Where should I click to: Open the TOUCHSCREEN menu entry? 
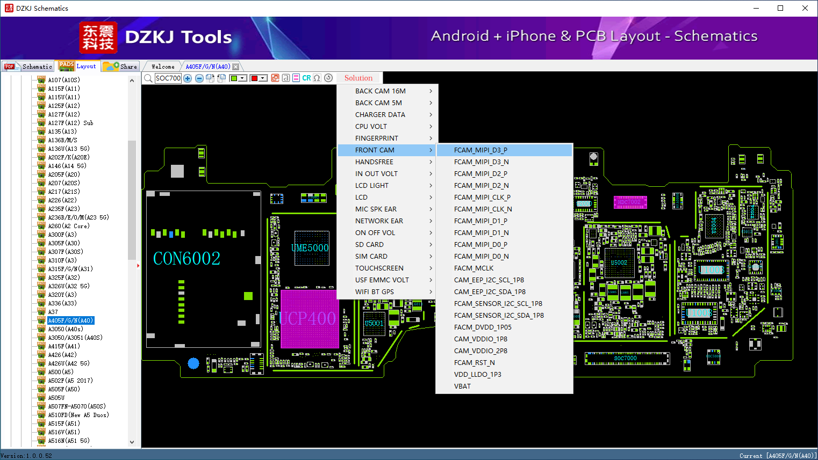[388, 268]
